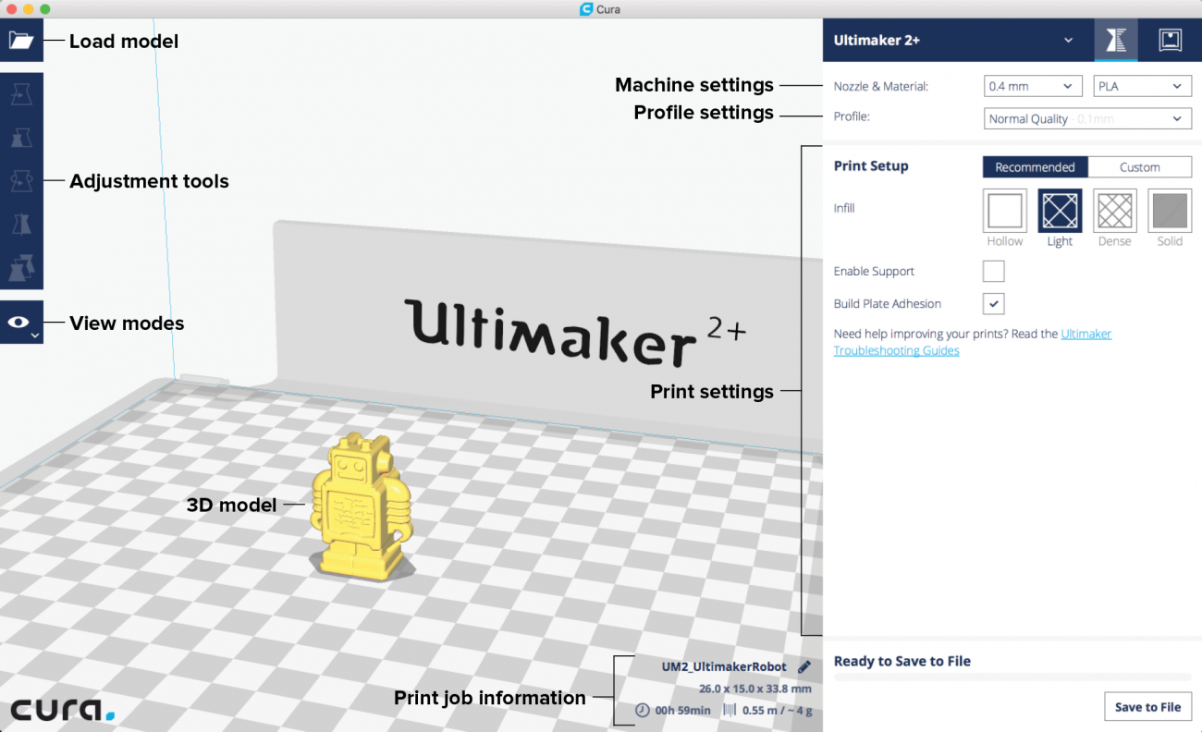Enable the Support checkbox
The image size is (1202, 732).
click(x=993, y=271)
